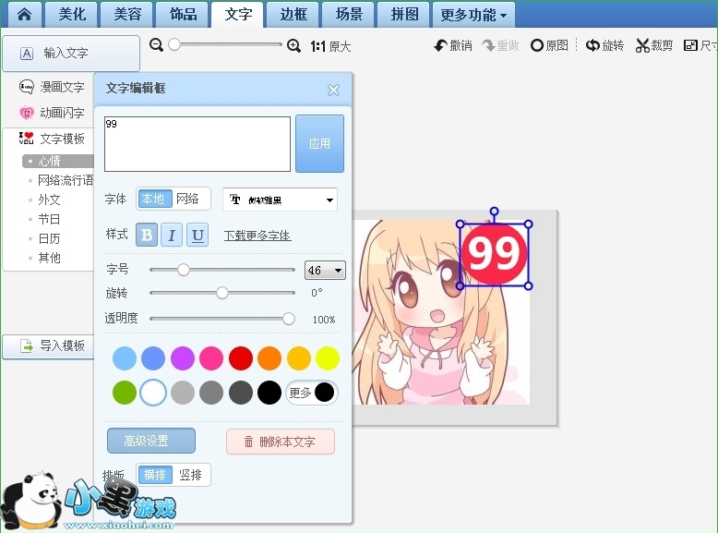Toggle italic I style
The image size is (718, 533).
point(172,236)
